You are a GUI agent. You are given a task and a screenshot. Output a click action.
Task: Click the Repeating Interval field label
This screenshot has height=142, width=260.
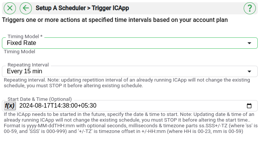pos(28,65)
